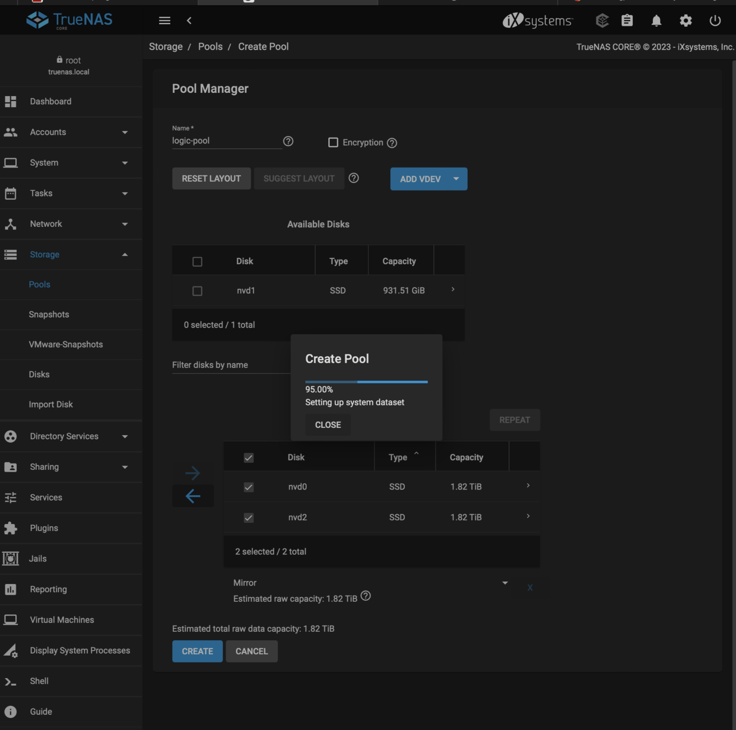Click the Create Pool progress bar
The width and height of the screenshot is (736, 730).
(x=366, y=382)
